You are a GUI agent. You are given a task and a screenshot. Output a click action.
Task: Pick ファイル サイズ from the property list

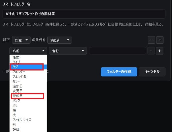click(x=22, y=120)
